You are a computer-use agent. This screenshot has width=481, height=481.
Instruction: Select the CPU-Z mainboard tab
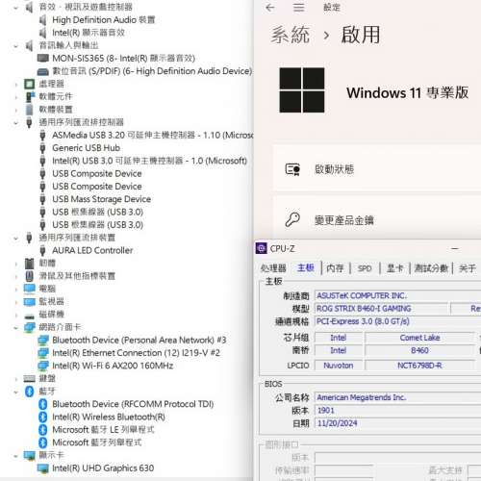coord(306,267)
